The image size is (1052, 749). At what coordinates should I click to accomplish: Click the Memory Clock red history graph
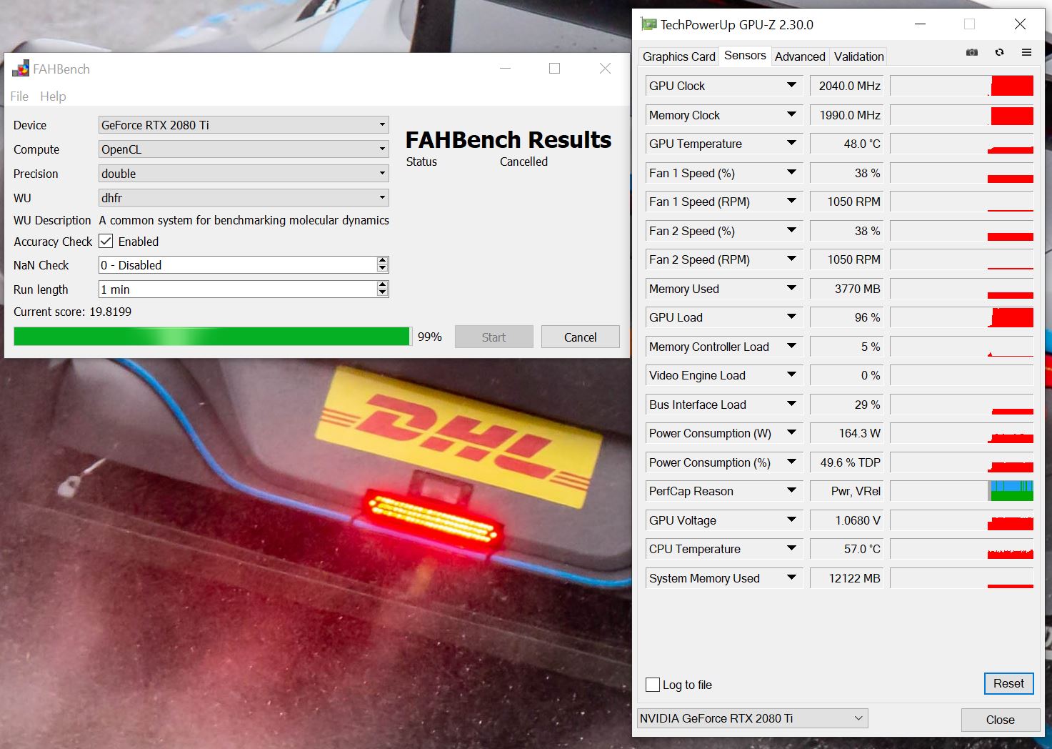coord(962,115)
